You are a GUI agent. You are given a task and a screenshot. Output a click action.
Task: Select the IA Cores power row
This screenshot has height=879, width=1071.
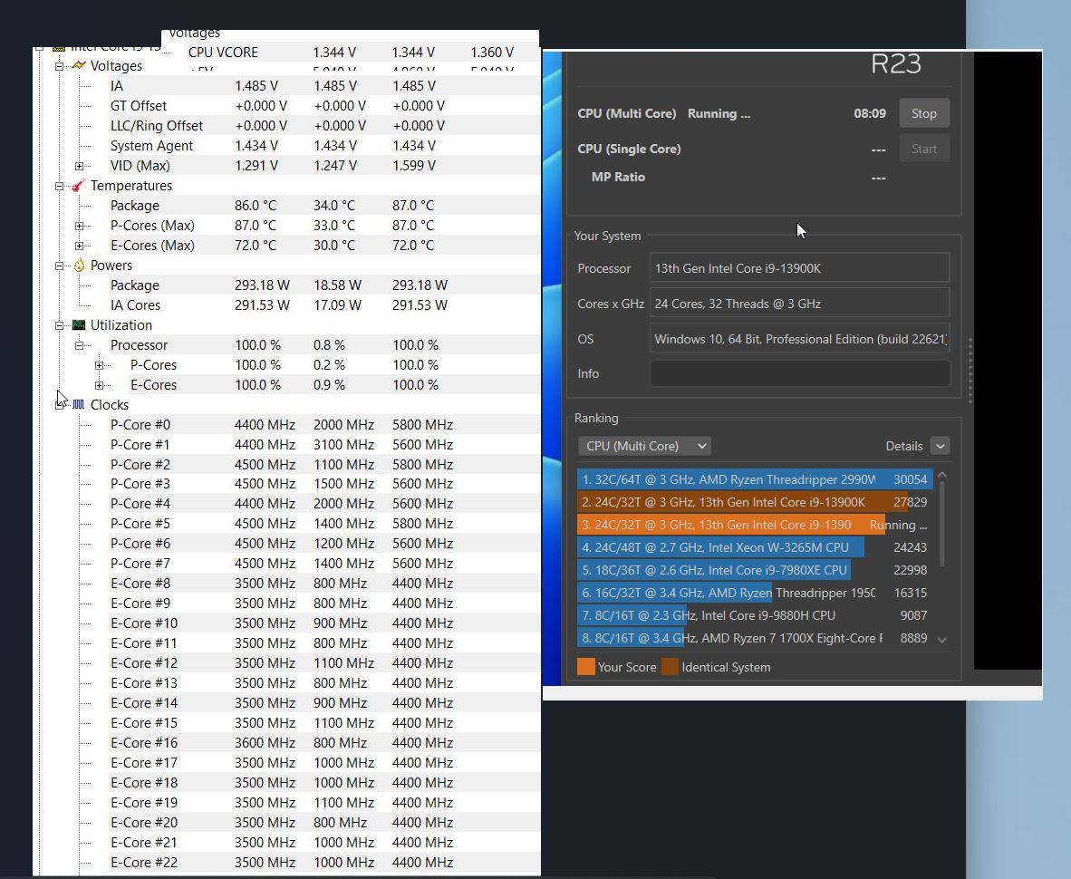(323, 305)
